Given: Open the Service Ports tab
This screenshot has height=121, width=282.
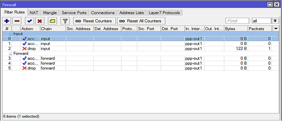Looking at the screenshot, I should coord(74,13).
